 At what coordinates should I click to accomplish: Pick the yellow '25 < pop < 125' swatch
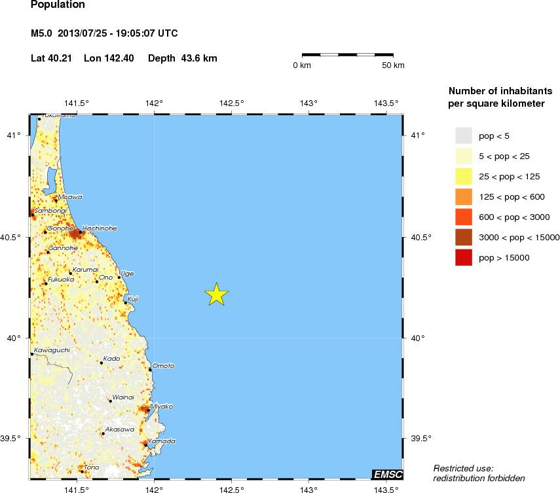(464, 176)
